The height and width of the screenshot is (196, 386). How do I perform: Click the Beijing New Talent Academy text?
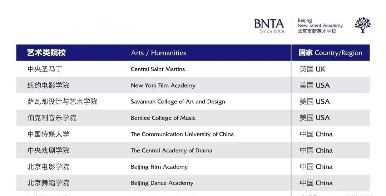[x=320, y=26]
